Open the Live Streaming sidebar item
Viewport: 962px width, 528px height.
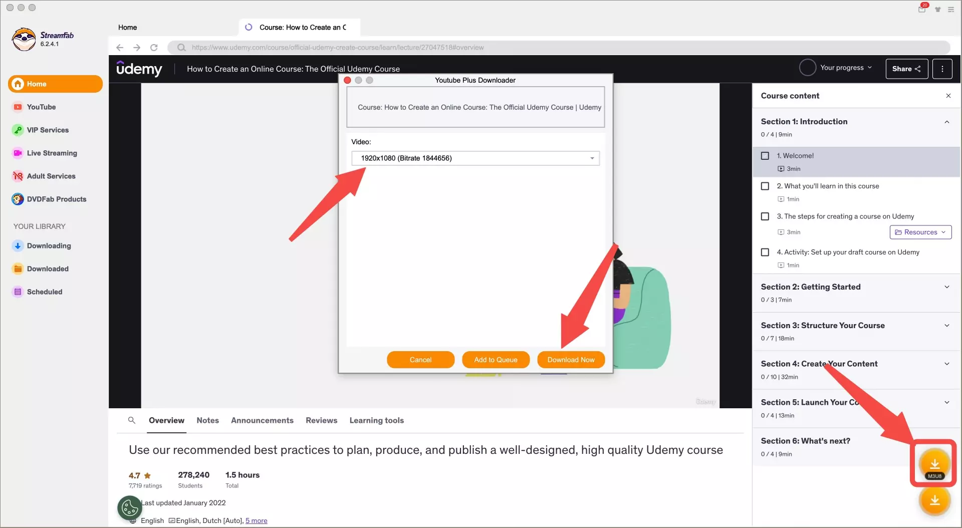pyautogui.click(x=52, y=153)
